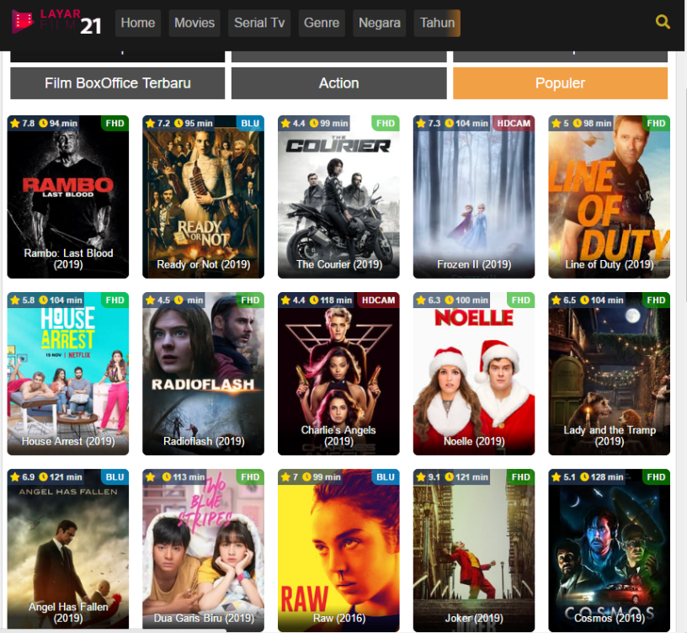Select the FHD badge on Line of Duty
The width and height of the screenshot is (687, 633).
(657, 123)
